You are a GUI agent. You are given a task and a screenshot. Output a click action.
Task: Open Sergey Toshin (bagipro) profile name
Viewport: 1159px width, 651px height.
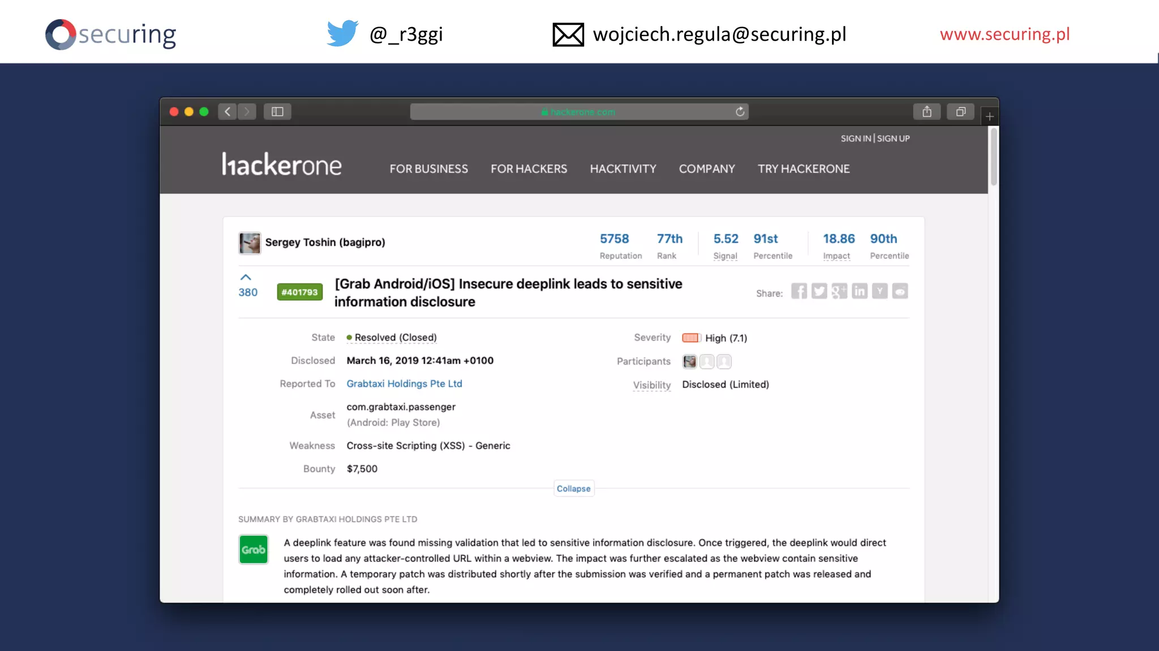coord(325,242)
